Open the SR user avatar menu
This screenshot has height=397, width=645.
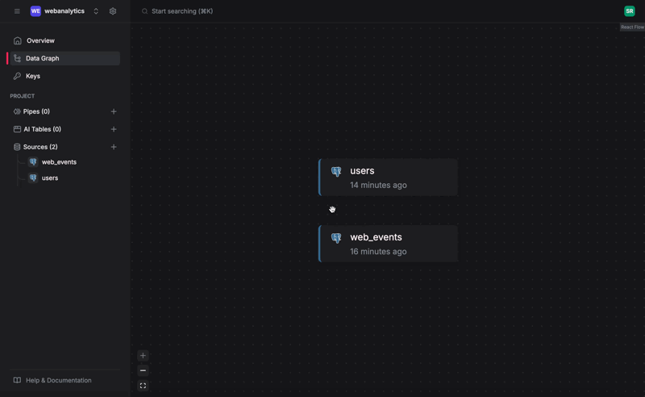click(x=630, y=11)
